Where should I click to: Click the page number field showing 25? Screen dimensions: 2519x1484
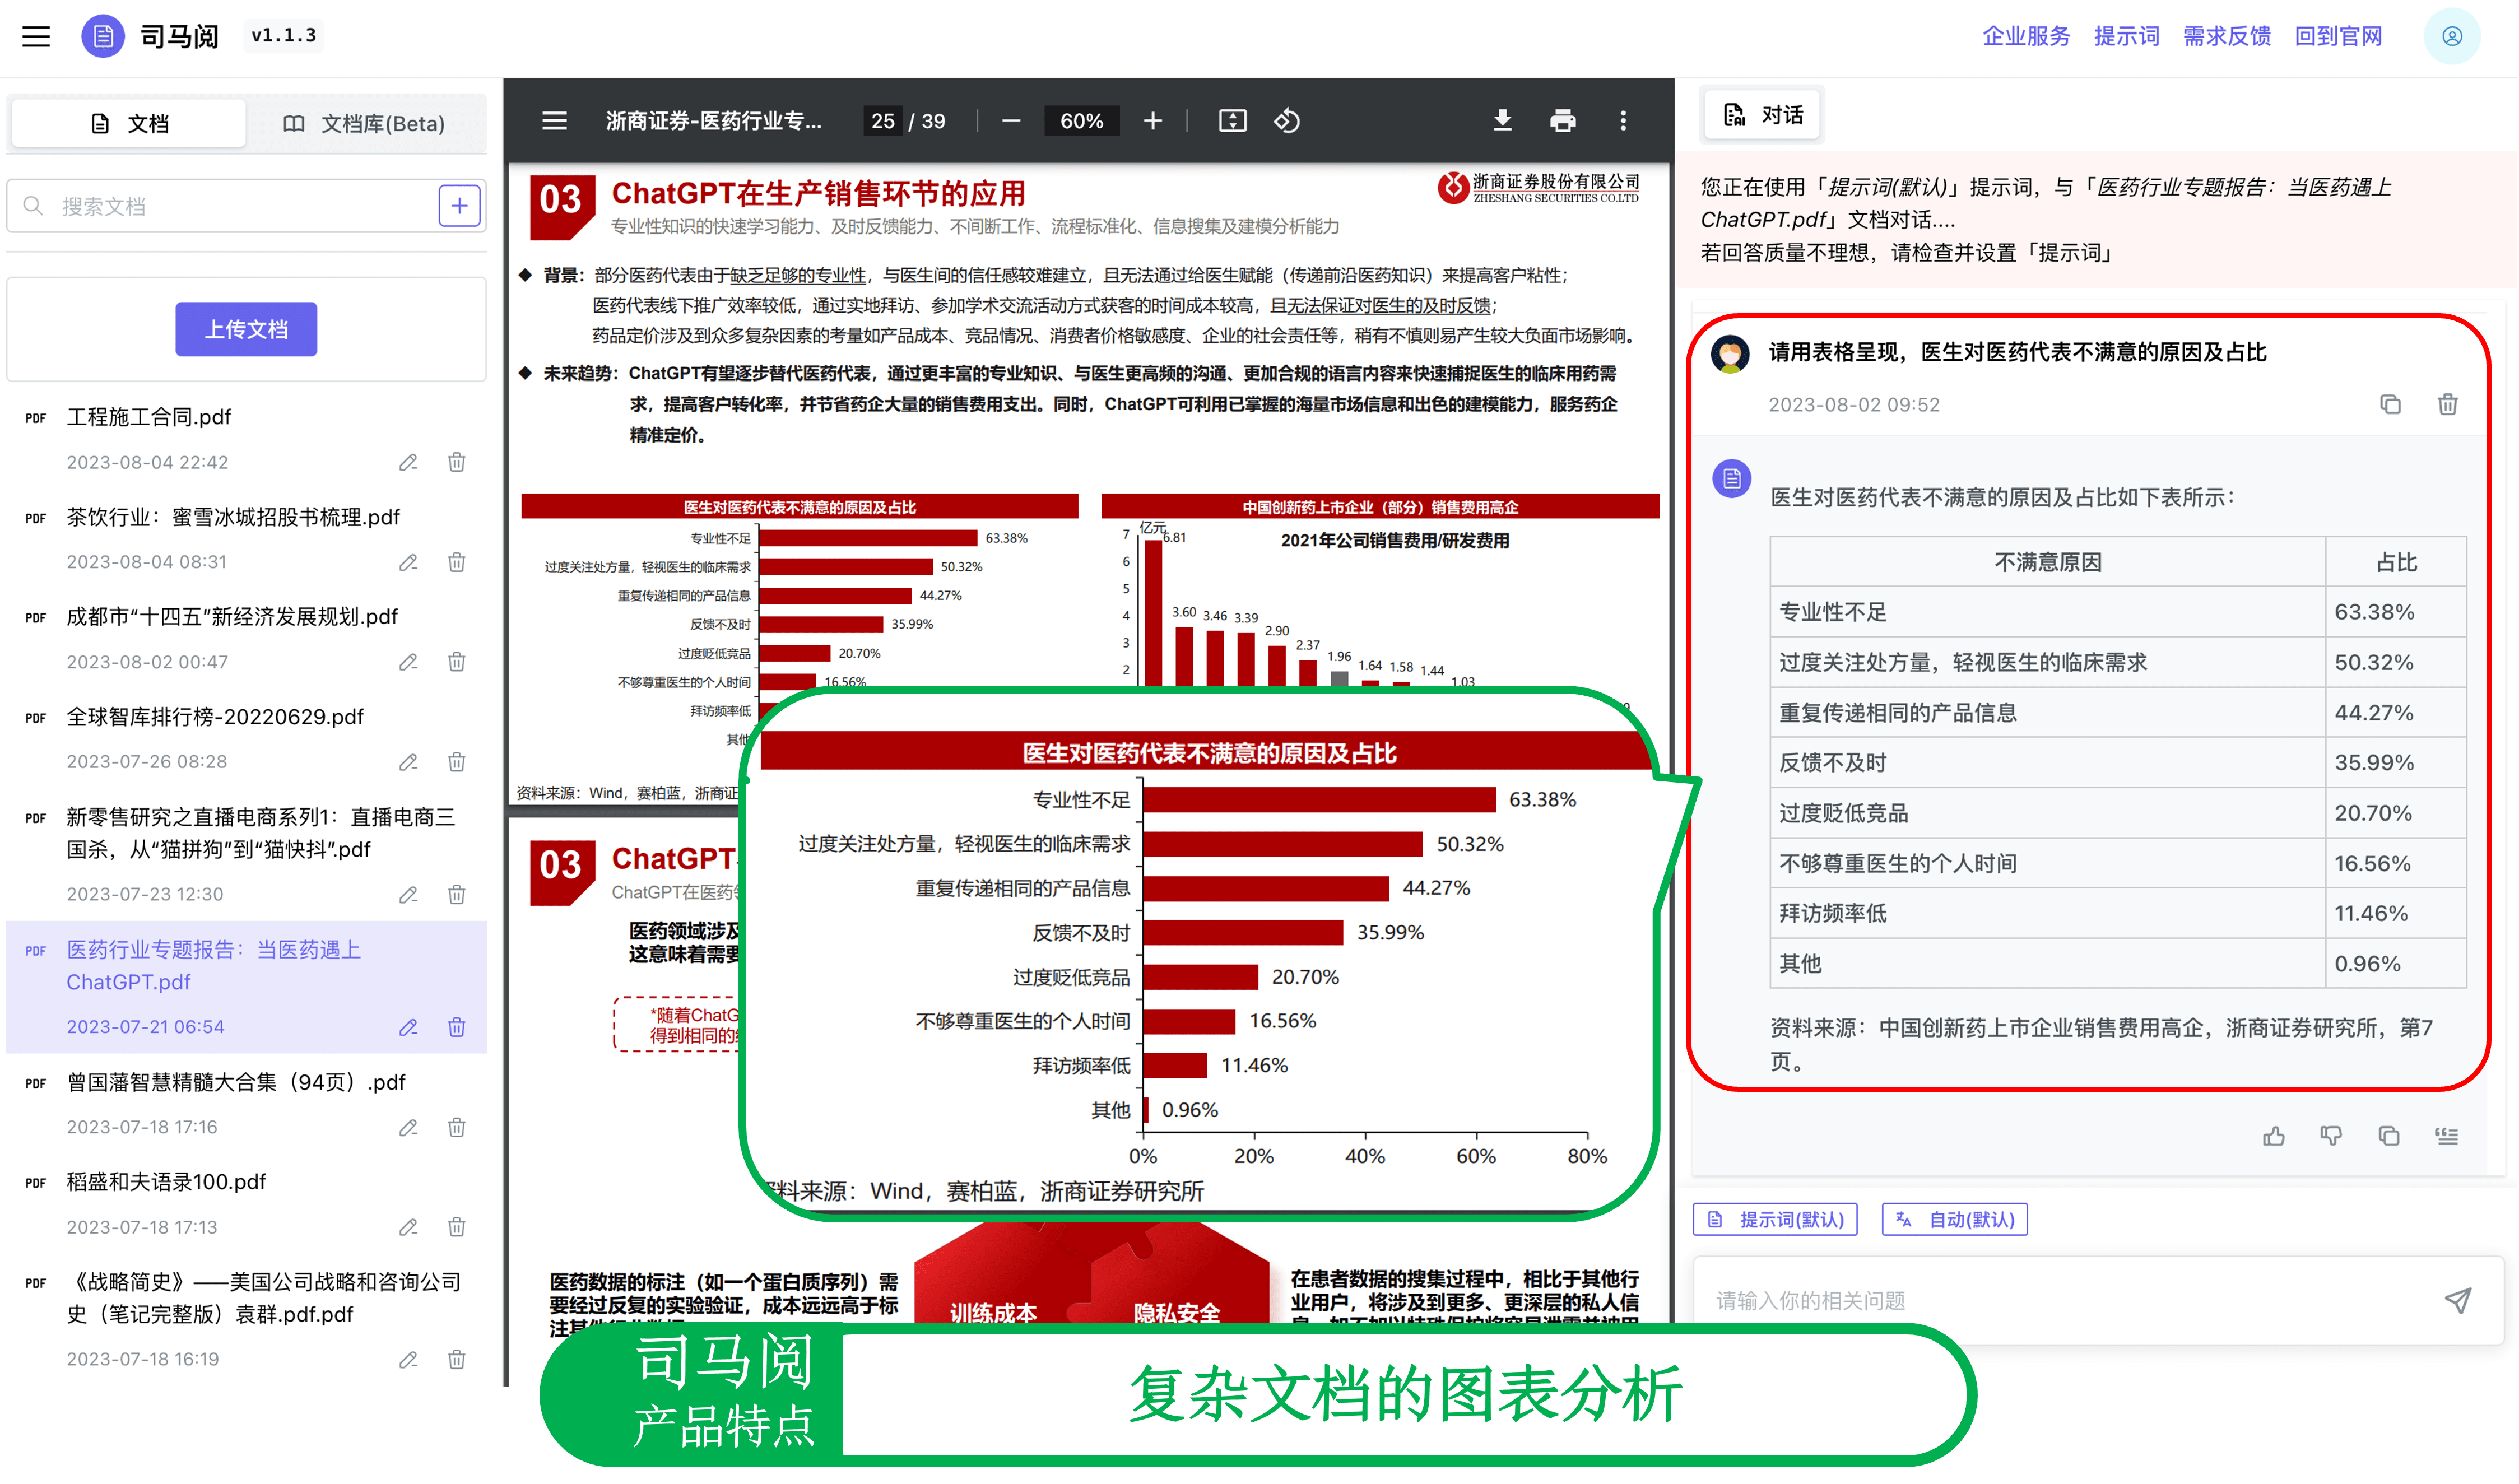(x=882, y=121)
